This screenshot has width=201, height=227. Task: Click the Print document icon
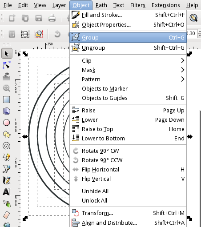52,18
